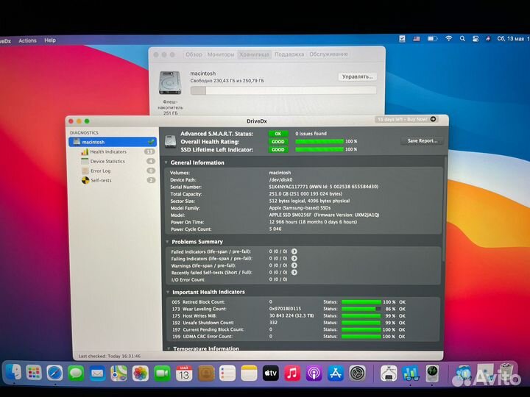Viewport: 530px width, 397px height.
Task: Open Contacts app in dock
Action: 206,373
